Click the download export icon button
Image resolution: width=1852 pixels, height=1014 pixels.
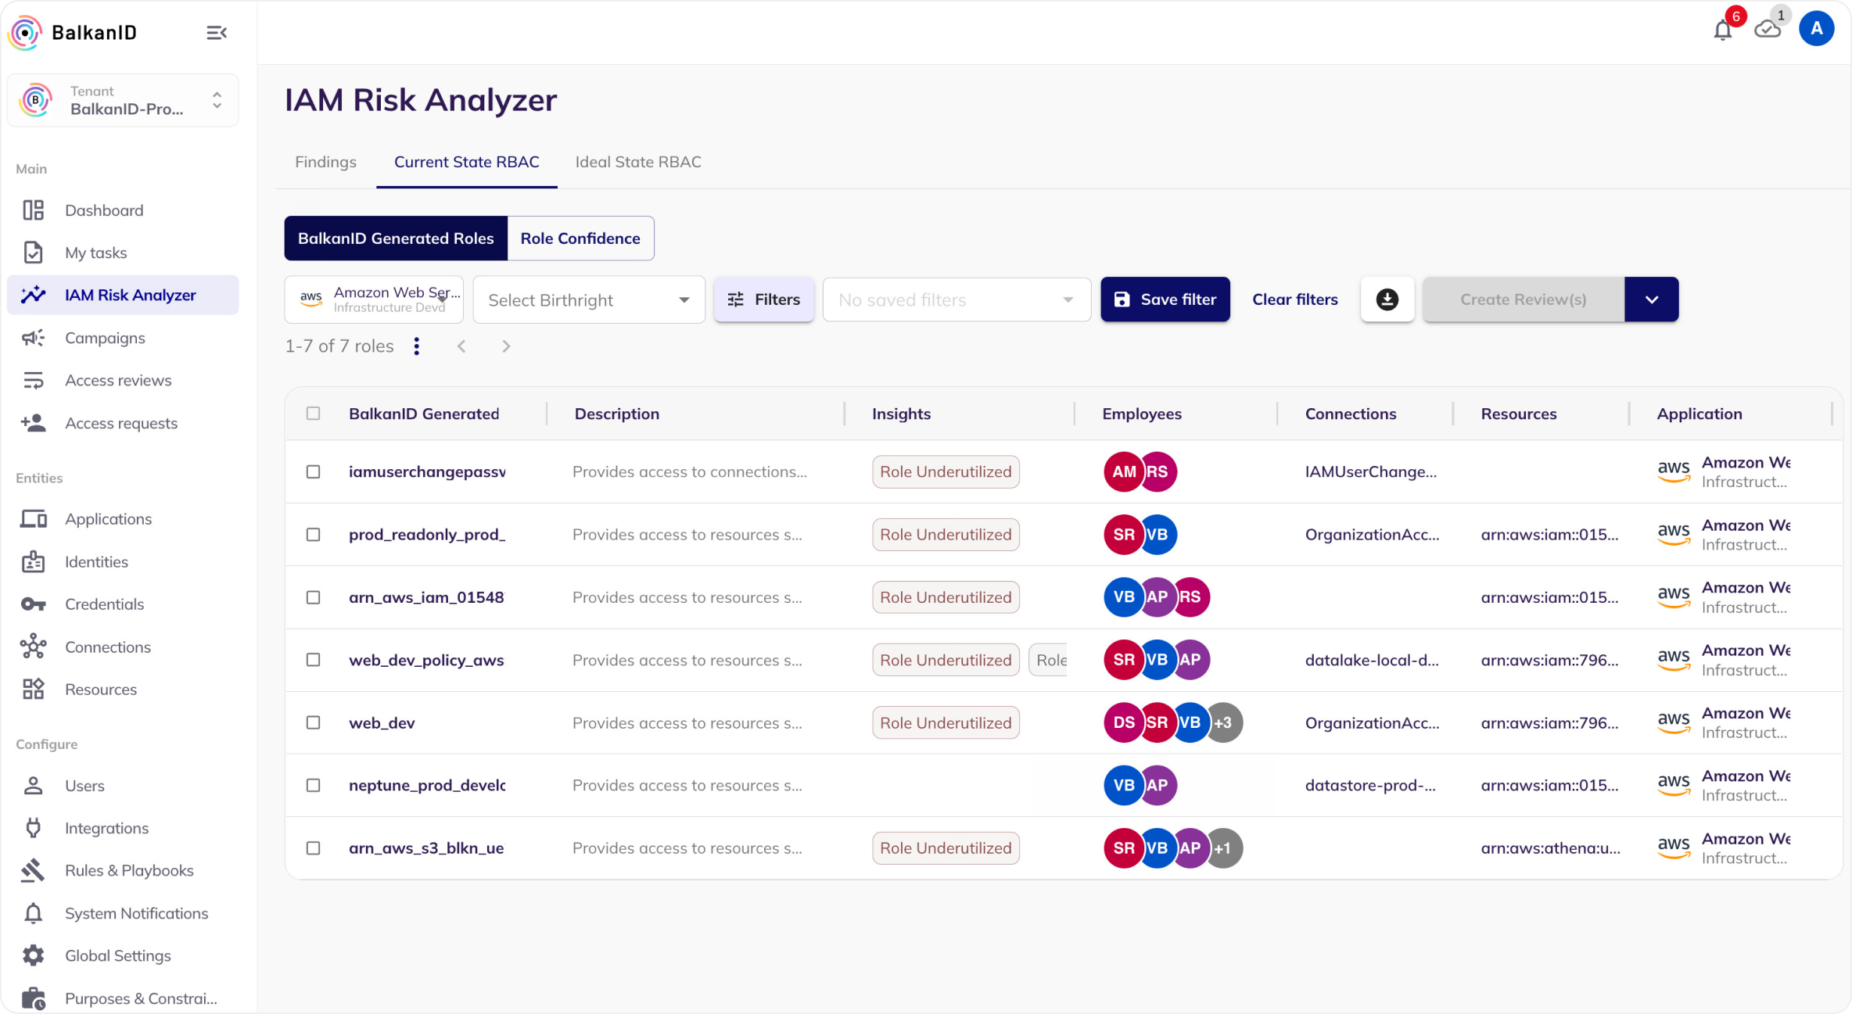click(x=1387, y=299)
